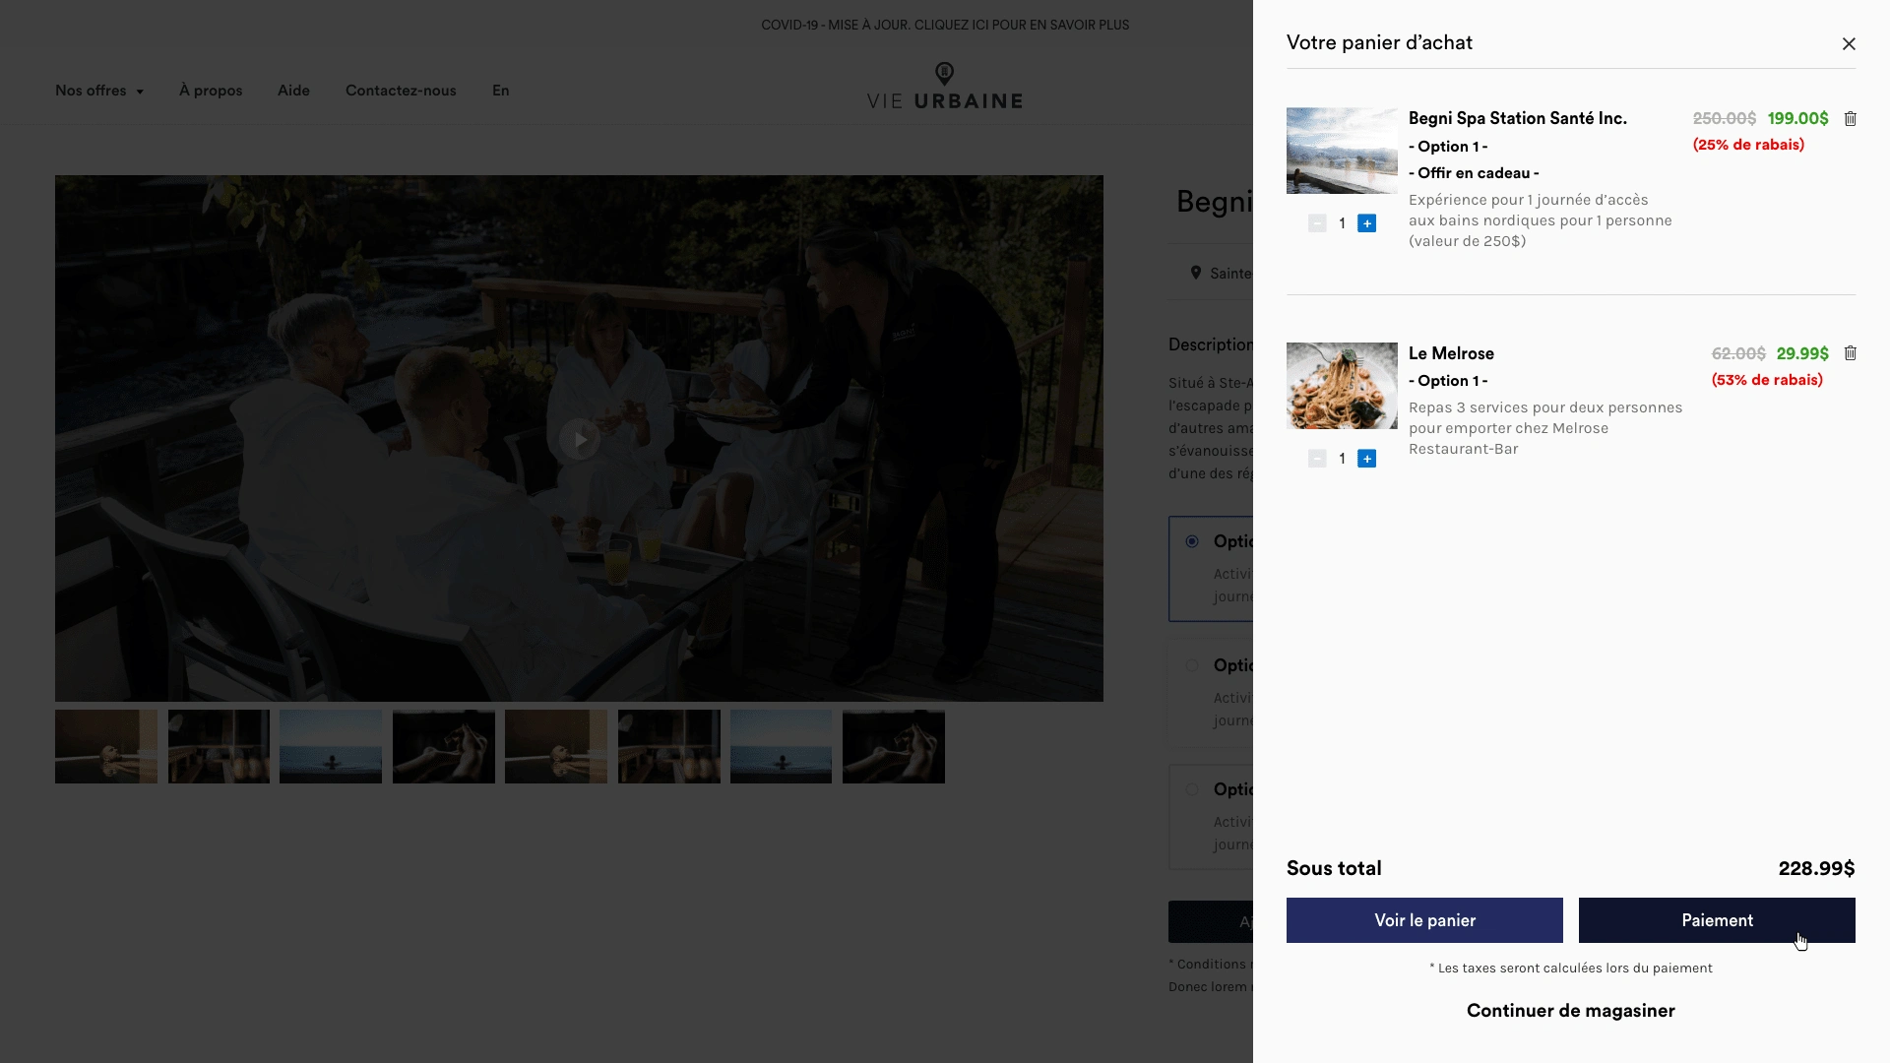Decrease quantity of Le Melrose item
Image resolution: width=1890 pixels, height=1063 pixels.
[1317, 459]
